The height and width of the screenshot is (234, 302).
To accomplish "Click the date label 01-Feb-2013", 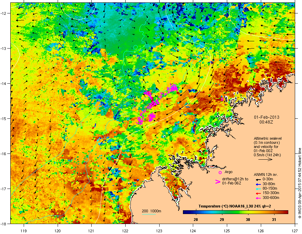I will click(267, 117).
